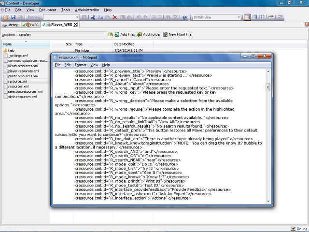Open the File menu in Developer

click(8, 10)
